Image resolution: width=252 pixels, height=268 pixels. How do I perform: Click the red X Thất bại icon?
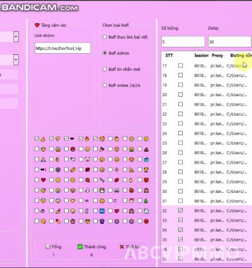pos(122,247)
